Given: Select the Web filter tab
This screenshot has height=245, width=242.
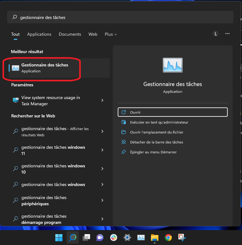Looking at the screenshot, I should click(x=93, y=34).
